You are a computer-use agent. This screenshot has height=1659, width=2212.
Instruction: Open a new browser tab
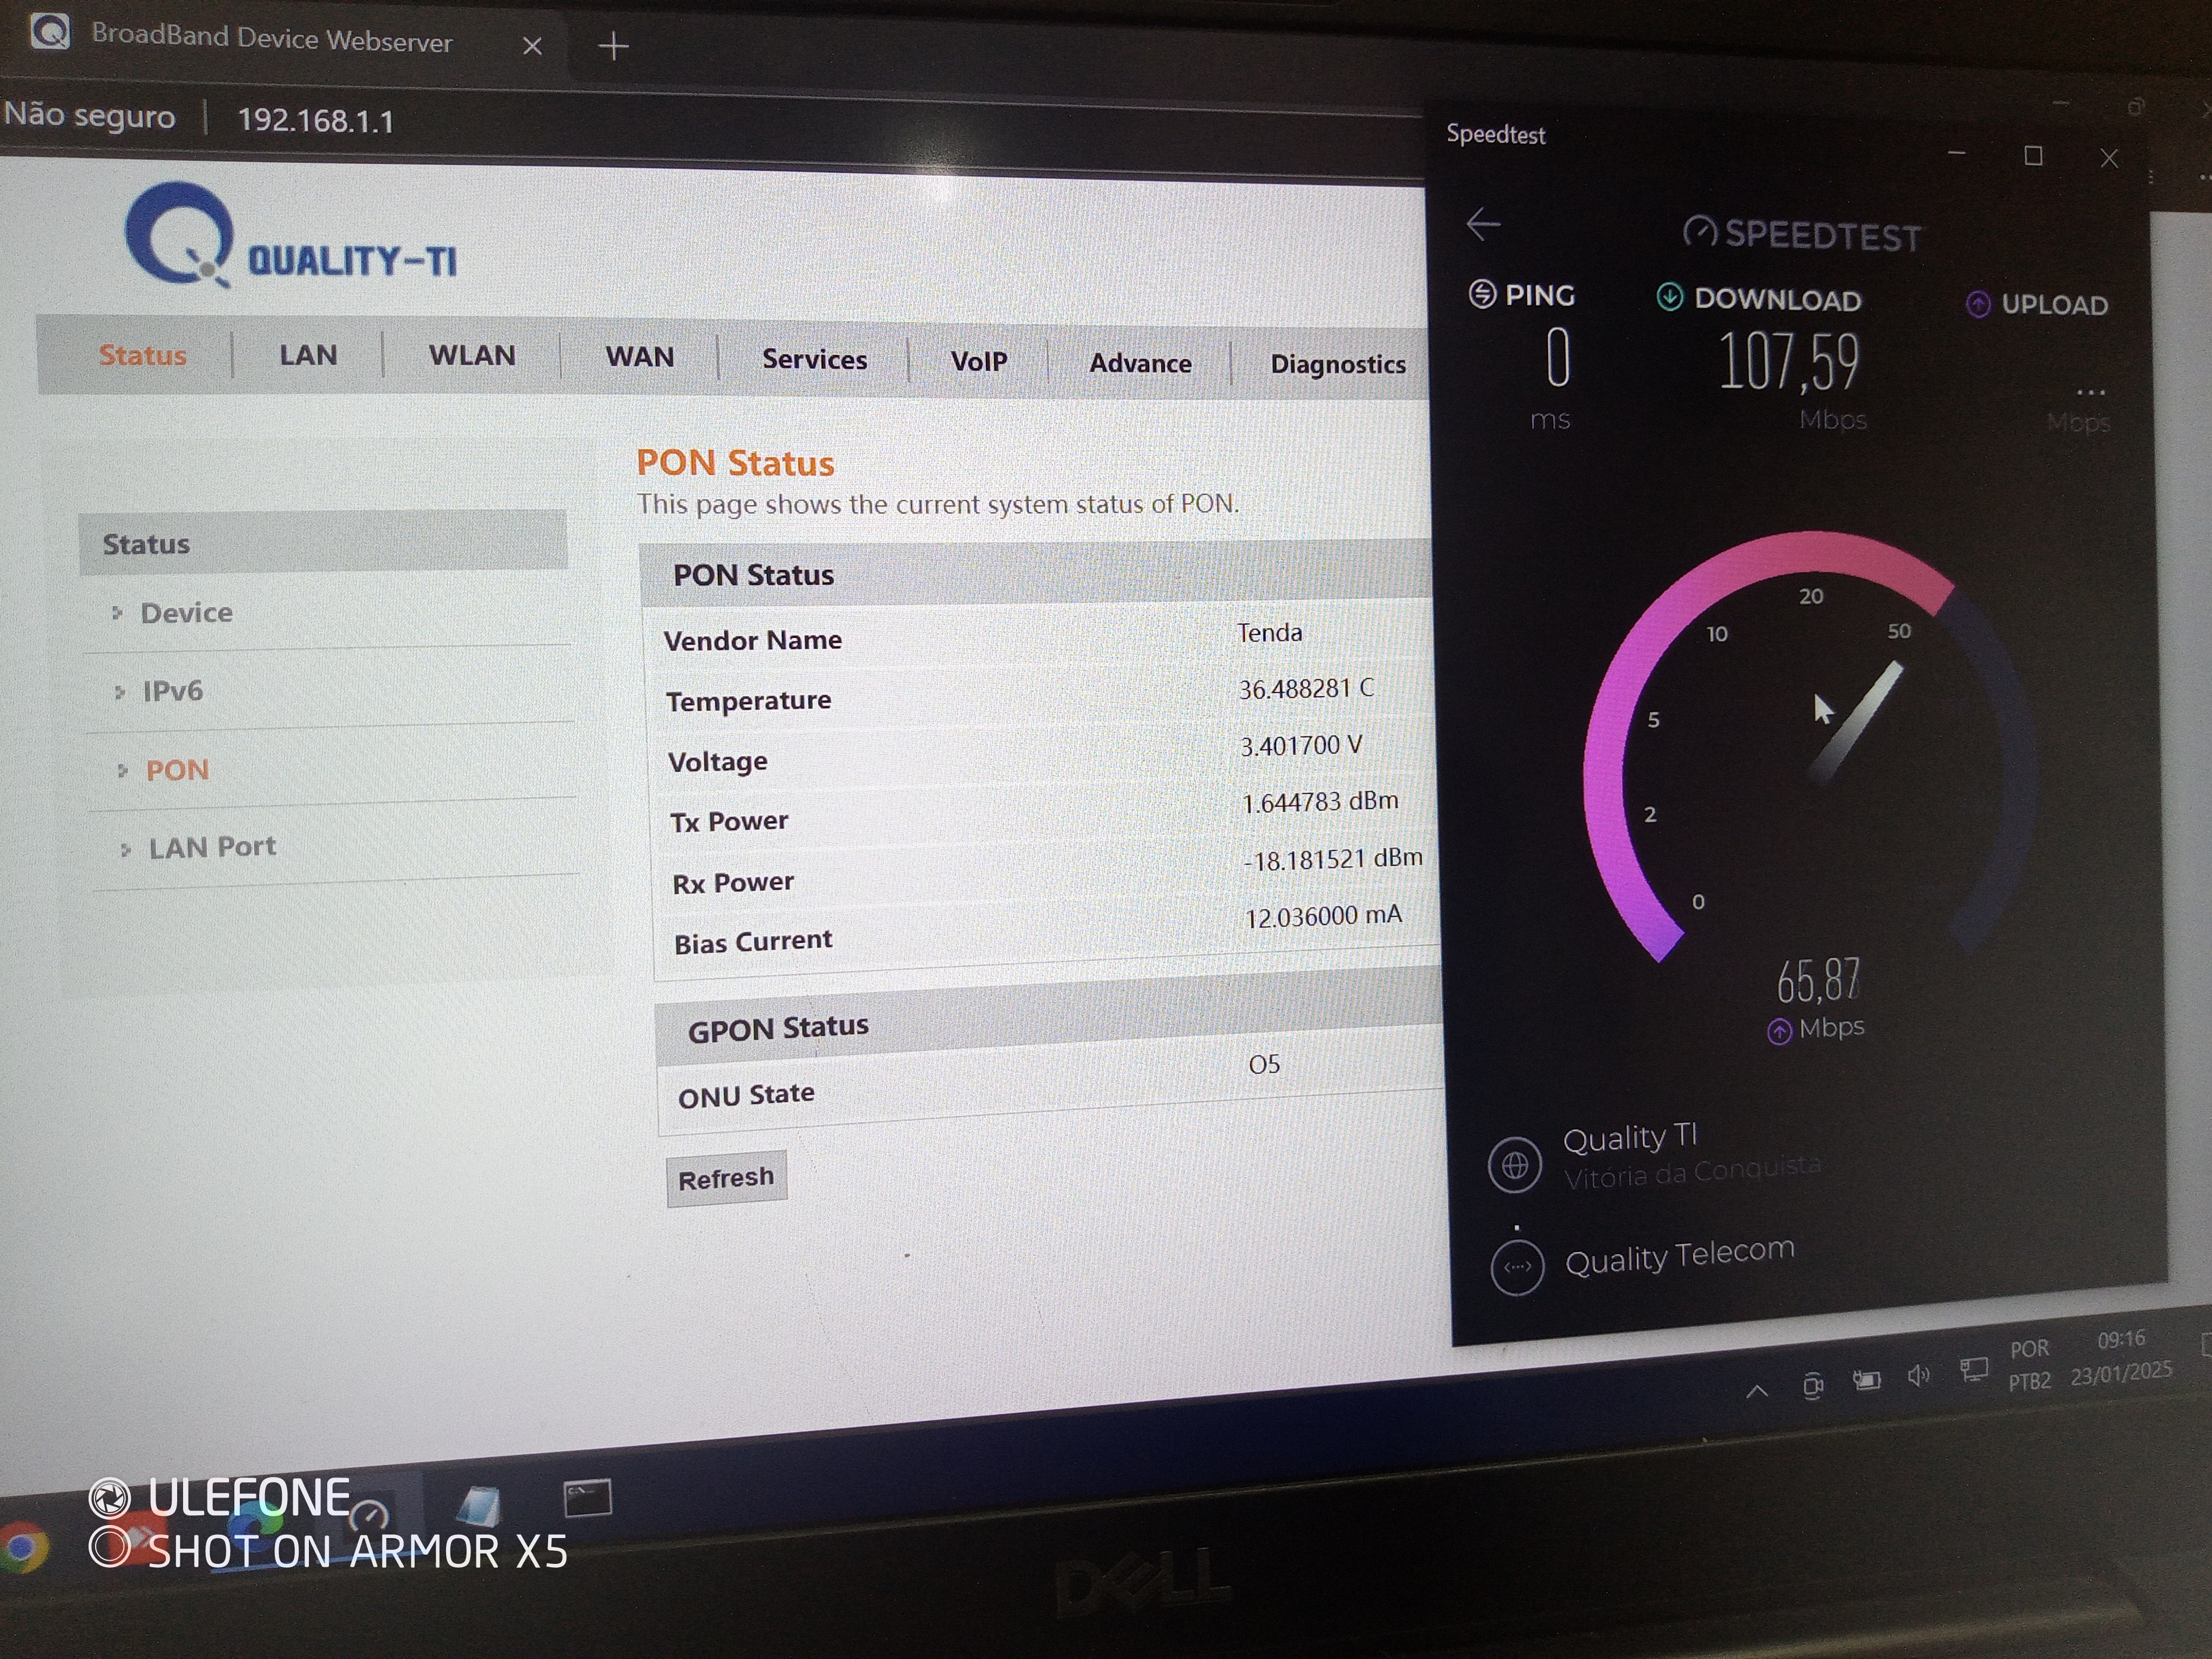pyautogui.click(x=613, y=46)
